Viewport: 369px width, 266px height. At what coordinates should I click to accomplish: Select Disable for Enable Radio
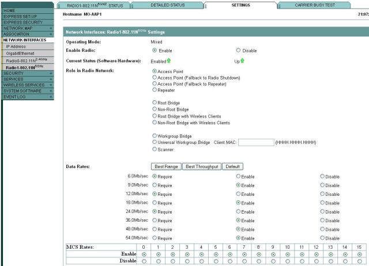(x=239, y=51)
